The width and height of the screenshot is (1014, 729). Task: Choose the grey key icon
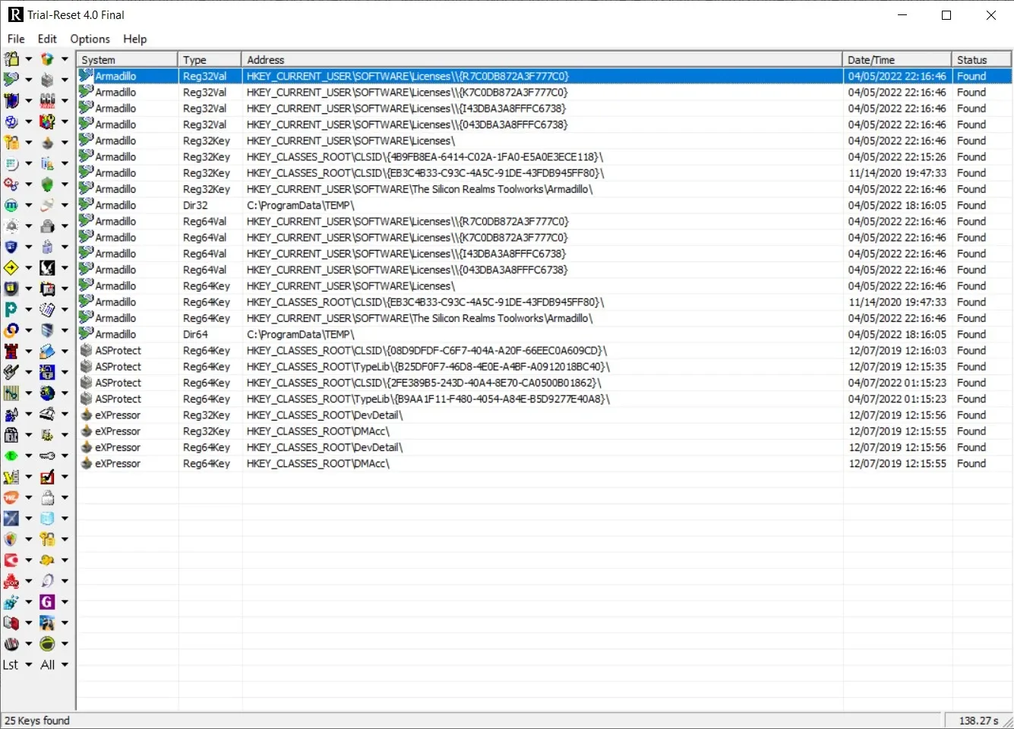tap(47, 456)
